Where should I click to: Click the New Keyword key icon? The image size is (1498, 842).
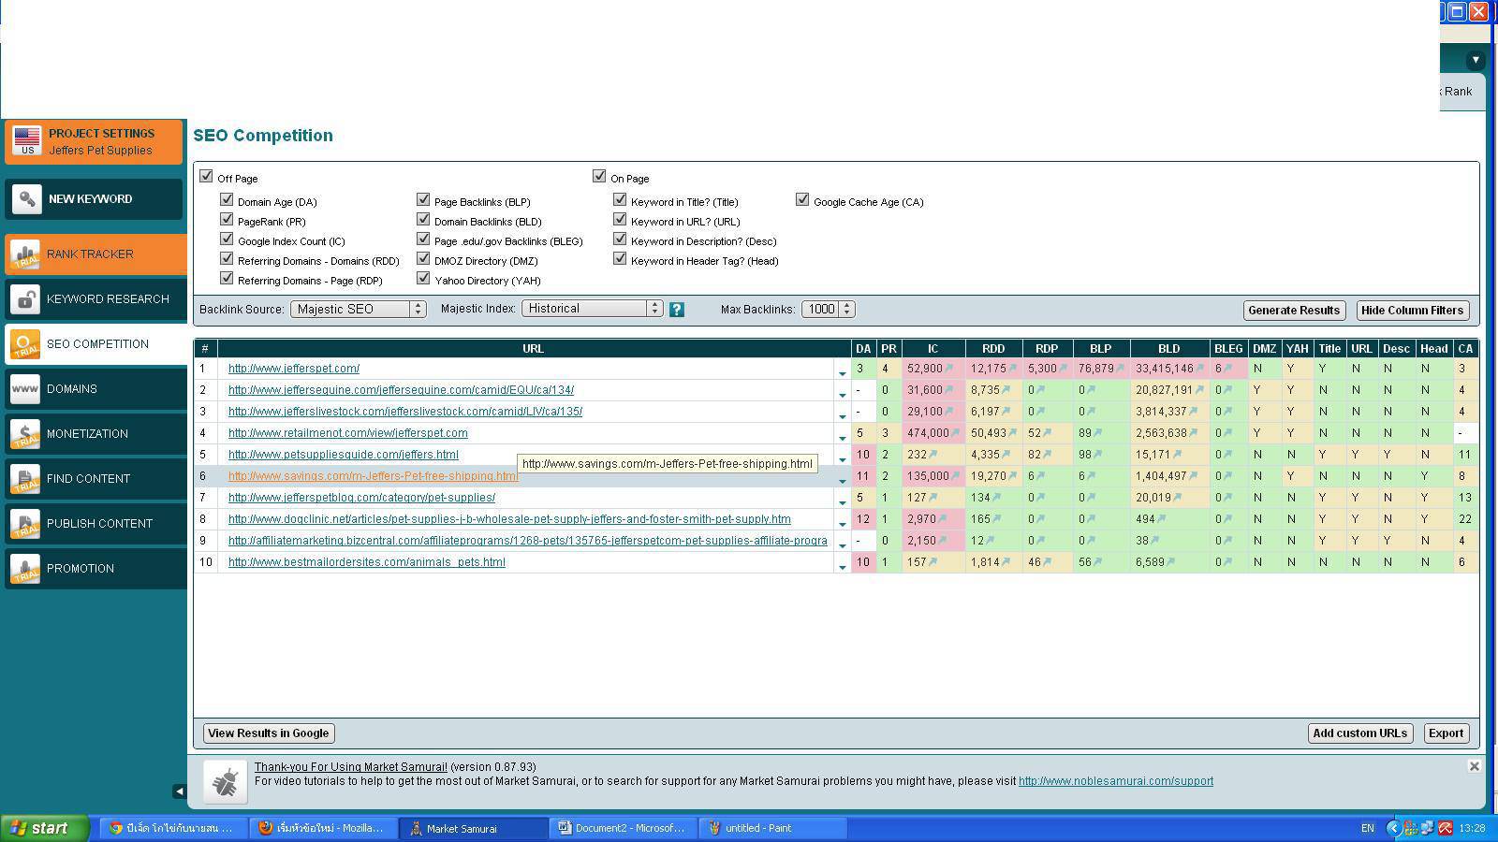(27, 199)
